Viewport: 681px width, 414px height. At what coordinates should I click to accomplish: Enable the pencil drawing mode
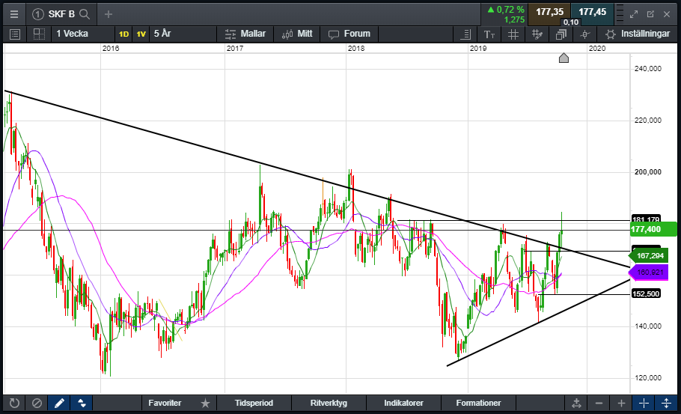[x=58, y=403]
